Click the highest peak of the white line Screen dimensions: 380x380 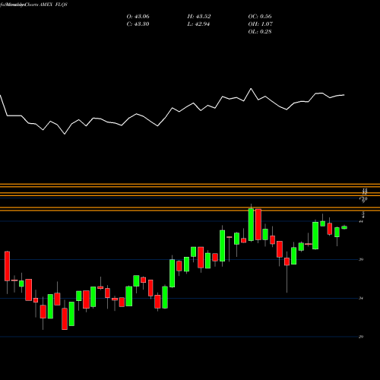[x=251, y=89]
